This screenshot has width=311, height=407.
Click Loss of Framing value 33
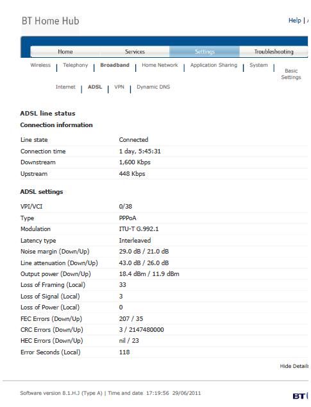[x=122, y=285]
